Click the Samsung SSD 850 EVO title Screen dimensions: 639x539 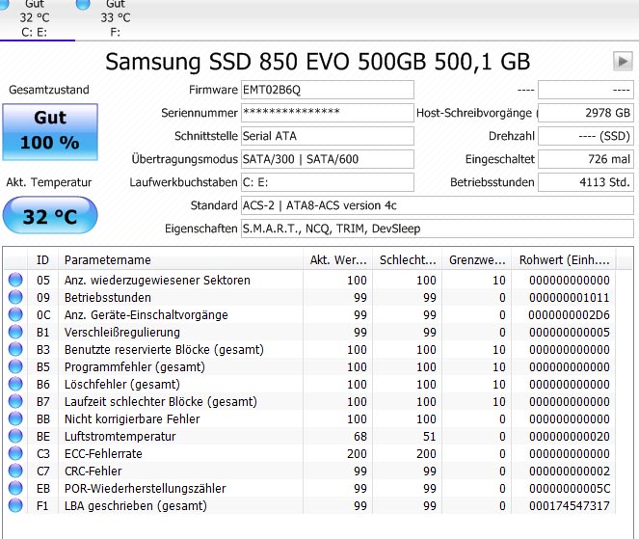pos(317,62)
